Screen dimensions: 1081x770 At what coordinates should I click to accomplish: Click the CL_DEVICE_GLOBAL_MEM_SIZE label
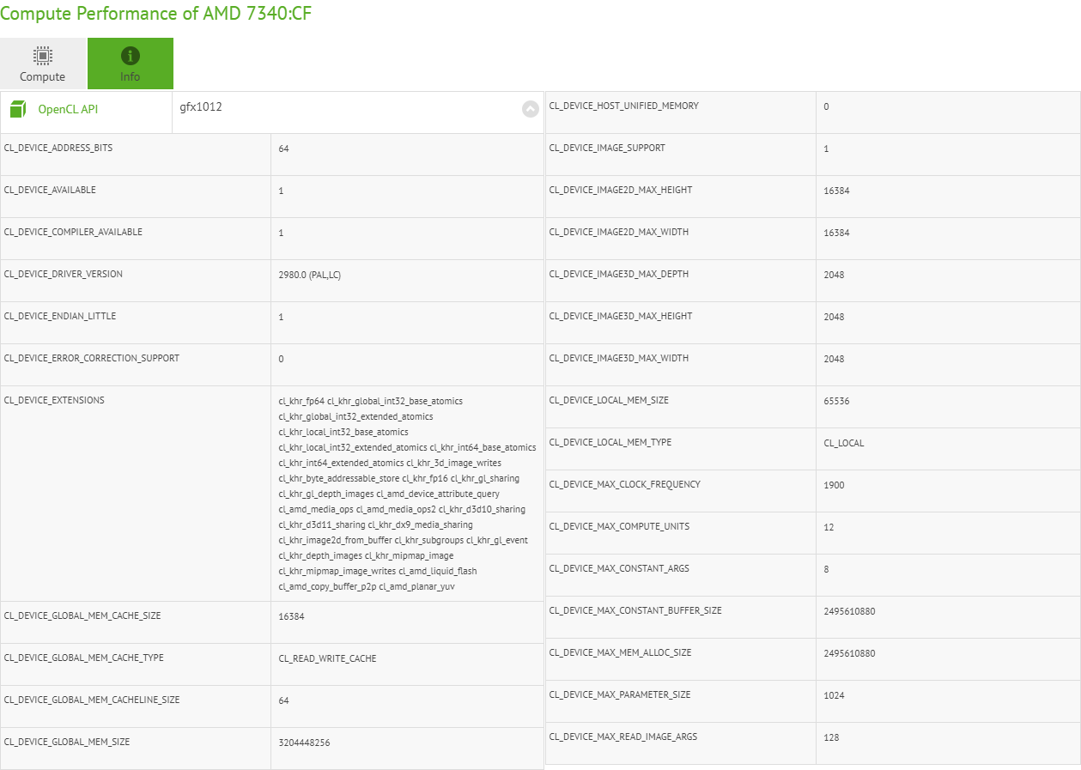point(67,742)
